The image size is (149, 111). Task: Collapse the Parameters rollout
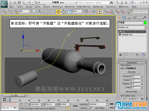(132, 63)
